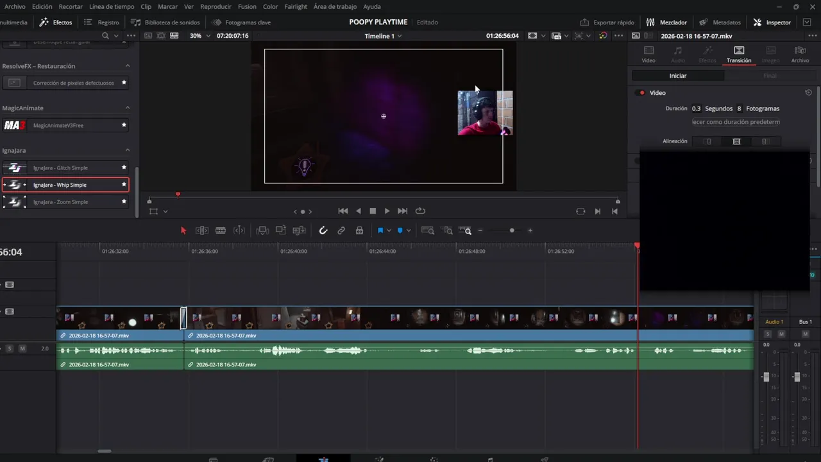Click the detail zoom icon
This screenshot has width=821, height=462.
448,230
